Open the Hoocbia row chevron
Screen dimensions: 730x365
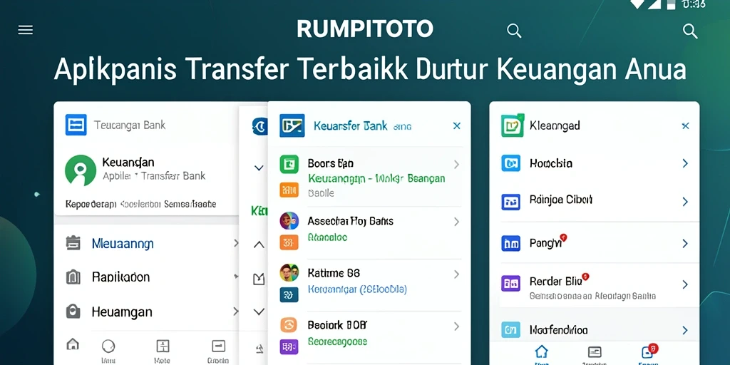685,163
